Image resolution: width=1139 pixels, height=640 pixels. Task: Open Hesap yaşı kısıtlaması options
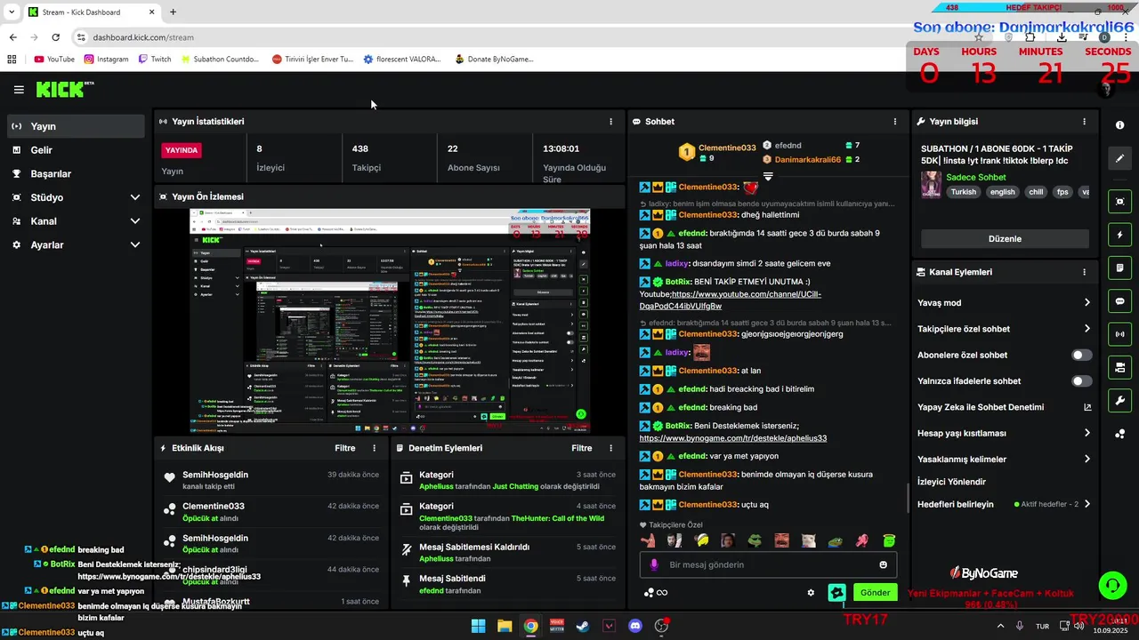[1086, 434]
